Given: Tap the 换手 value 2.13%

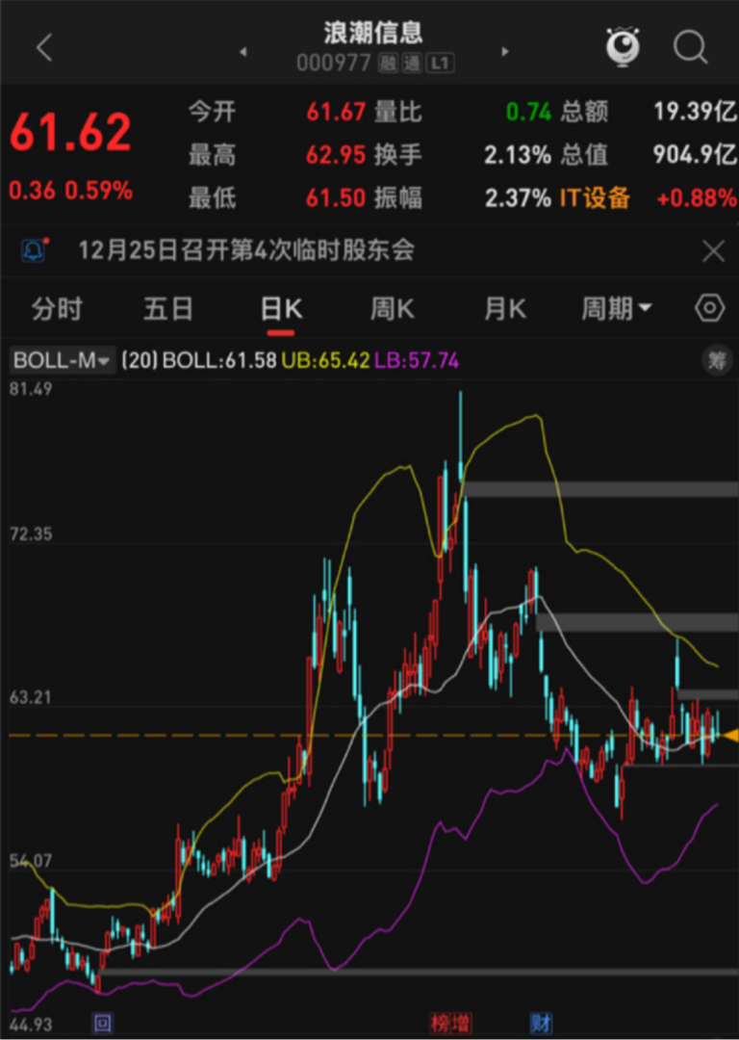Looking at the screenshot, I should pyautogui.click(x=518, y=155).
